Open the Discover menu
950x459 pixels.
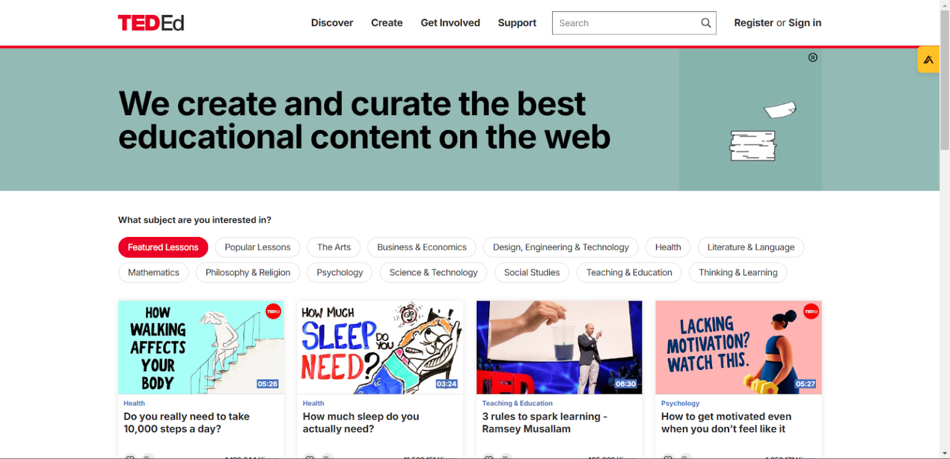tap(332, 22)
